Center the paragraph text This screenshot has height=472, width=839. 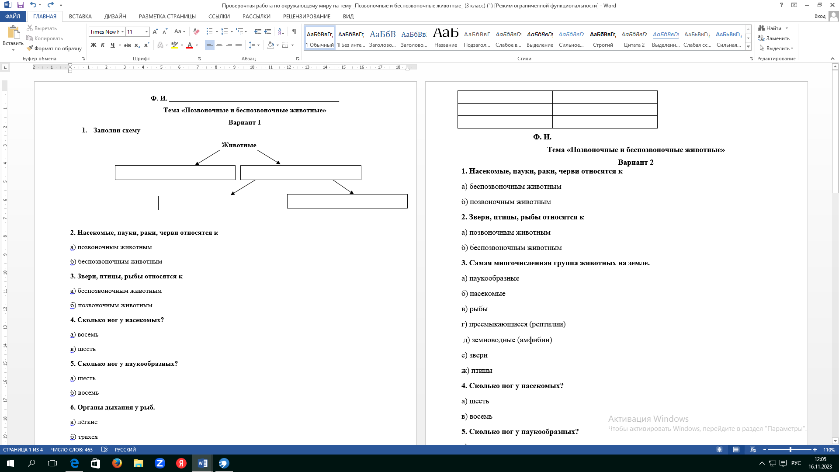(219, 45)
